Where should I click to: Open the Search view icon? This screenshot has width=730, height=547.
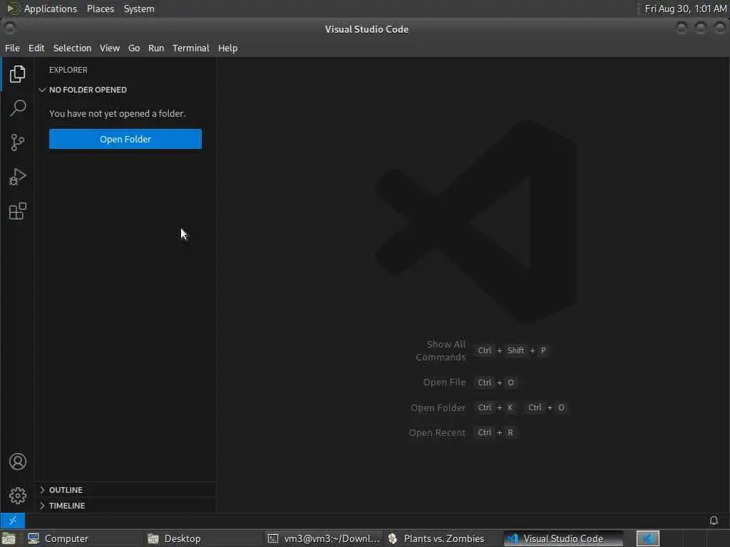click(x=17, y=108)
